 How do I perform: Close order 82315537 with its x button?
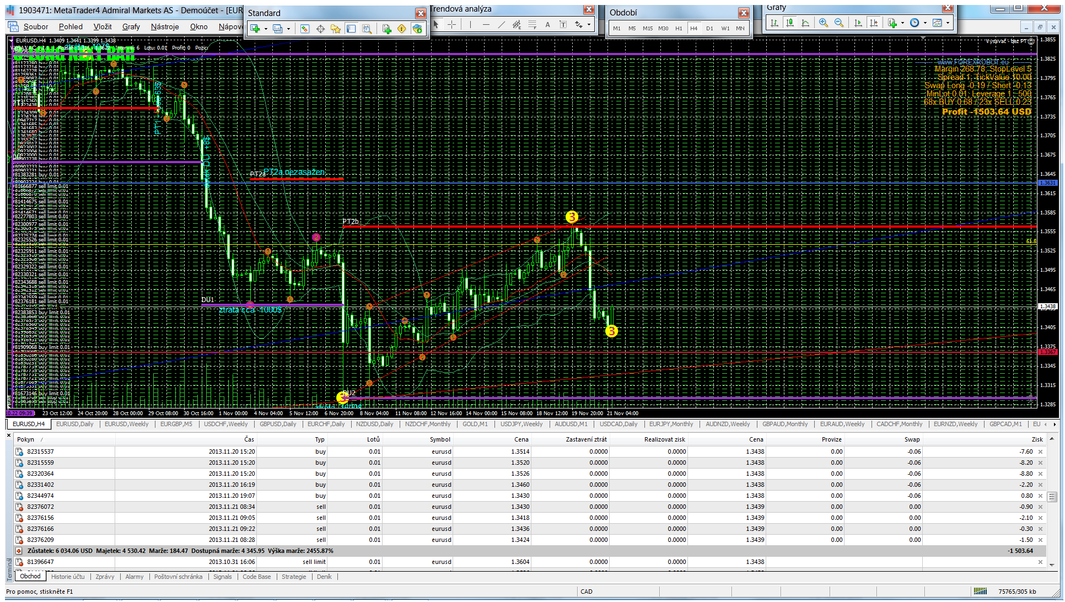click(1041, 452)
